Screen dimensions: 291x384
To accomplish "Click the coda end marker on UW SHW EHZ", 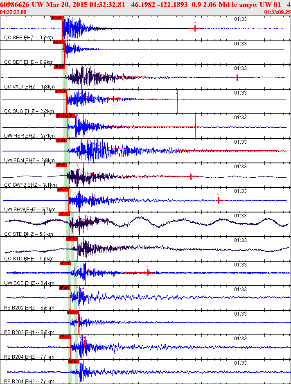I will [219, 200].
